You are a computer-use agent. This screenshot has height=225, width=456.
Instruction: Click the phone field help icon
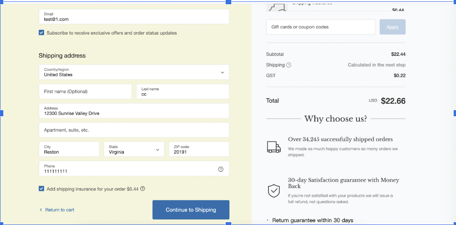pyautogui.click(x=220, y=169)
